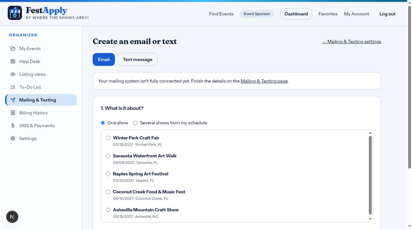This screenshot has height=229, width=412.
Task: Click the 05/15/2027 · Asheville, NC line
Action: [136, 217]
